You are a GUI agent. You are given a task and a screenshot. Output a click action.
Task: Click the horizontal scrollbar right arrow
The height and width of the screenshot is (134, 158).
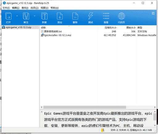(155, 107)
